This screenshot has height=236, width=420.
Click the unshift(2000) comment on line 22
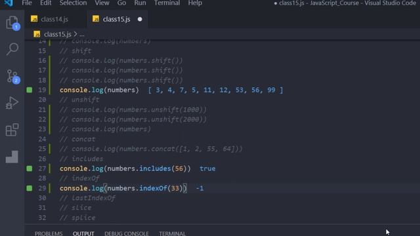(x=133, y=119)
